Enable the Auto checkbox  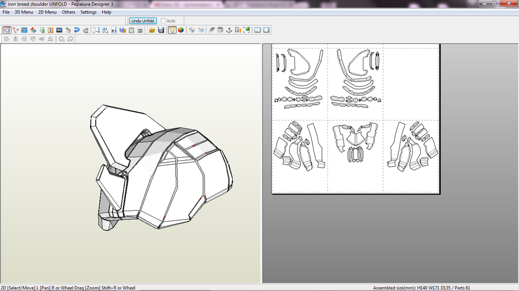pos(163,21)
